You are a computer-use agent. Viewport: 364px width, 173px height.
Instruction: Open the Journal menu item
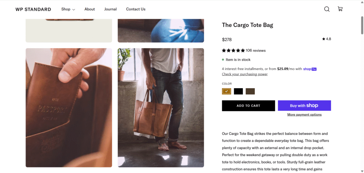point(111,9)
